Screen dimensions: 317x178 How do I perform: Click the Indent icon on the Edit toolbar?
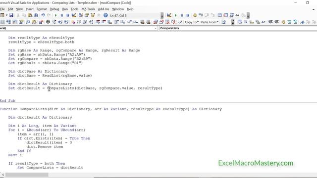point(270,22)
